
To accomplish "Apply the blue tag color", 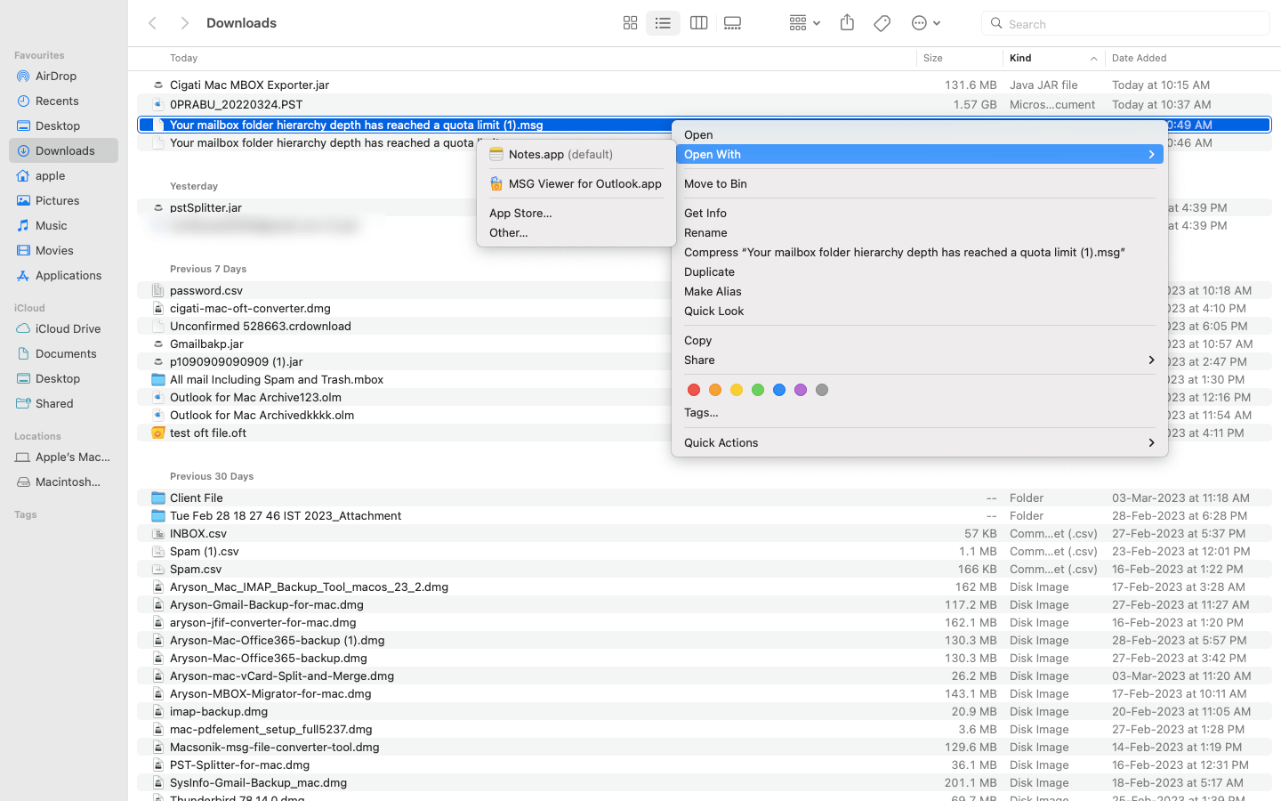I will point(779,390).
